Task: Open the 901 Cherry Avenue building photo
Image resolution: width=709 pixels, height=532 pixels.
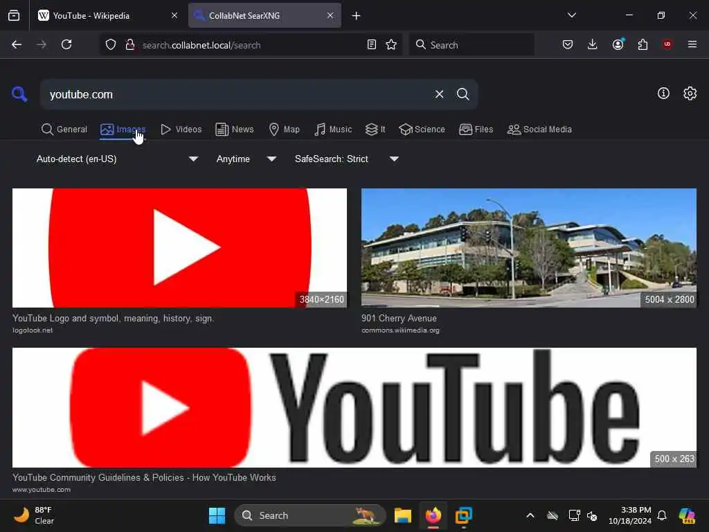Action: 528,248
